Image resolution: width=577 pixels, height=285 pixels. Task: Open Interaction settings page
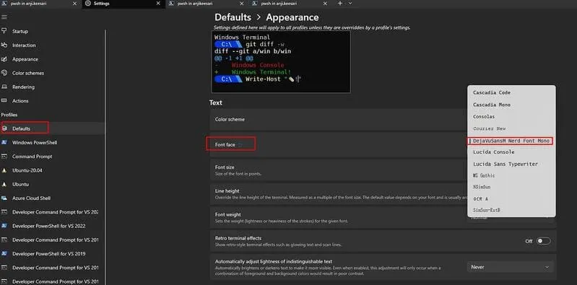(x=52, y=45)
